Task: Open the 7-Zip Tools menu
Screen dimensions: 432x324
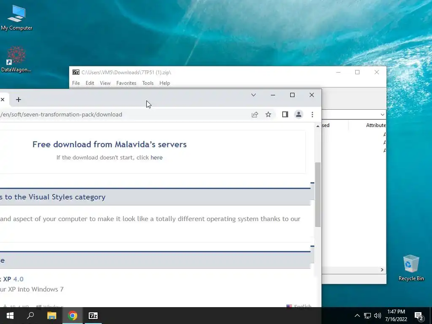Action: (x=148, y=83)
